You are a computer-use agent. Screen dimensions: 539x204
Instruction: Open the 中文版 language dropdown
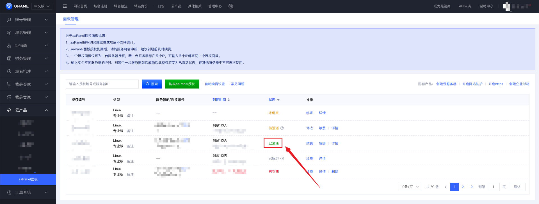(x=42, y=6)
